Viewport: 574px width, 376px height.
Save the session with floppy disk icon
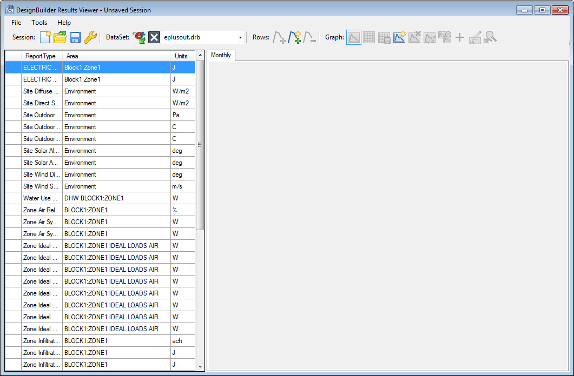[x=75, y=37]
